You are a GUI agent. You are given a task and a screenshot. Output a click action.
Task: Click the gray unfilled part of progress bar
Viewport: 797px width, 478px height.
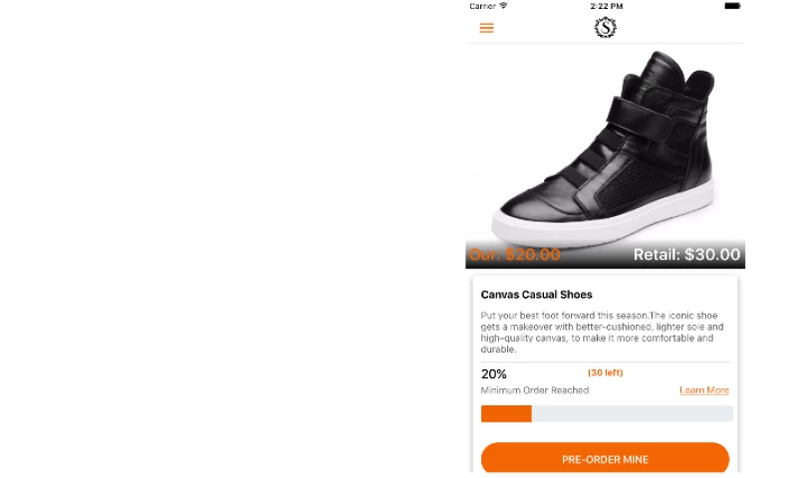point(632,413)
